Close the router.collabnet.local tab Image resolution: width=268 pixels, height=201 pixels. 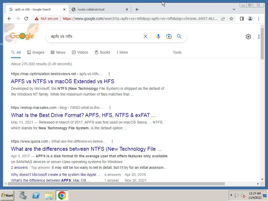[127, 9]
